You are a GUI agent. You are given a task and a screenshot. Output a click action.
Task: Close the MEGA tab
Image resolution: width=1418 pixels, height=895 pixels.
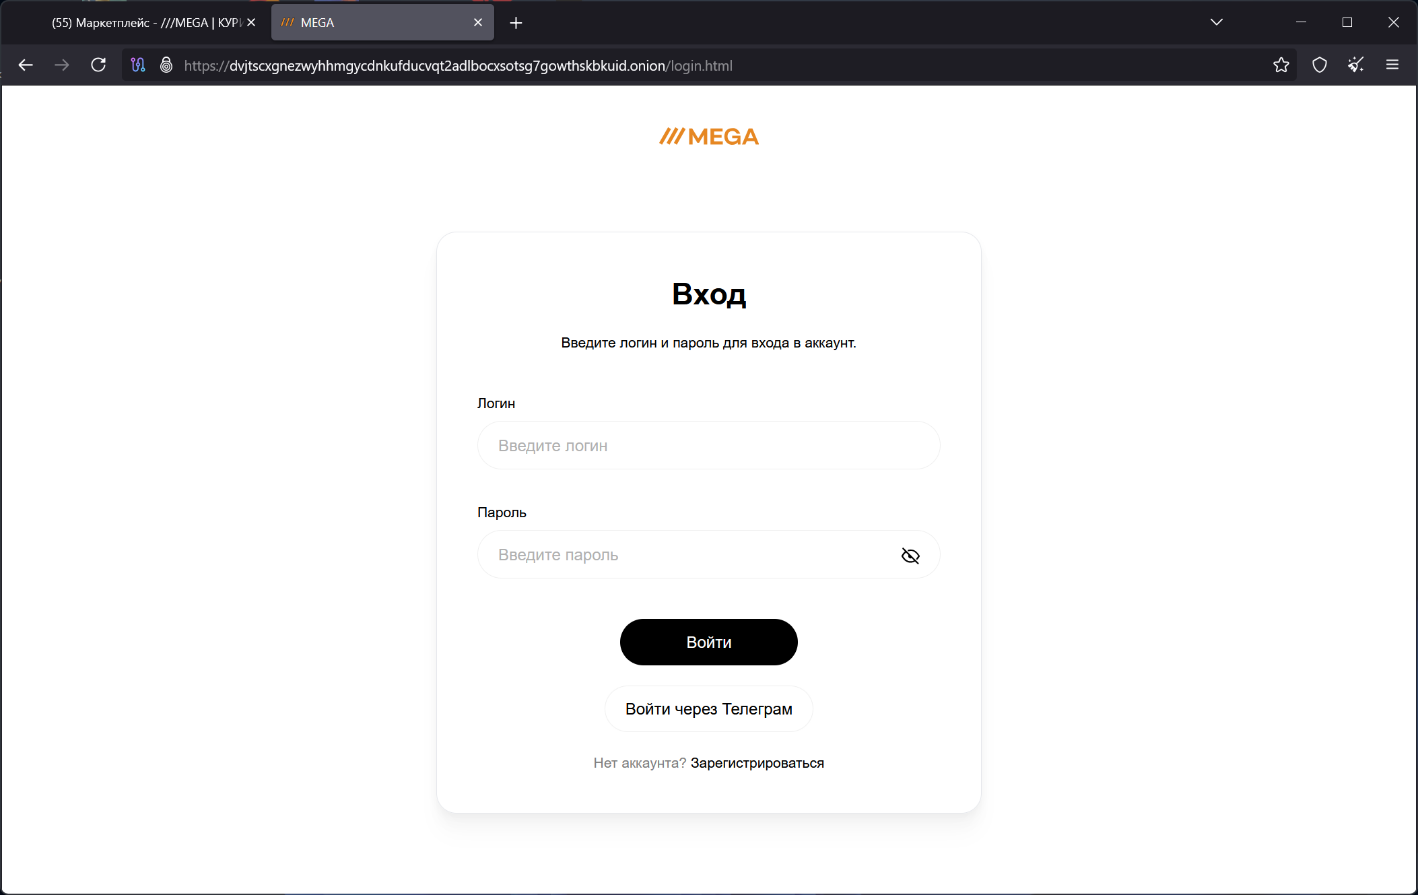(478, 23)
